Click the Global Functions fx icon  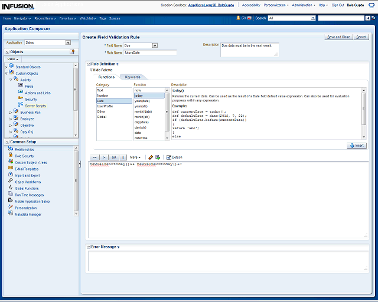pyautogui.click(x=11, y=188)
